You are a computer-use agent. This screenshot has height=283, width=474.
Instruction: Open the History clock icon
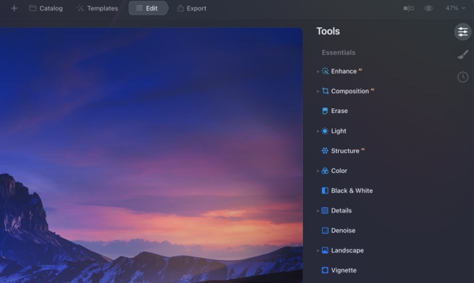pos(463,77)
